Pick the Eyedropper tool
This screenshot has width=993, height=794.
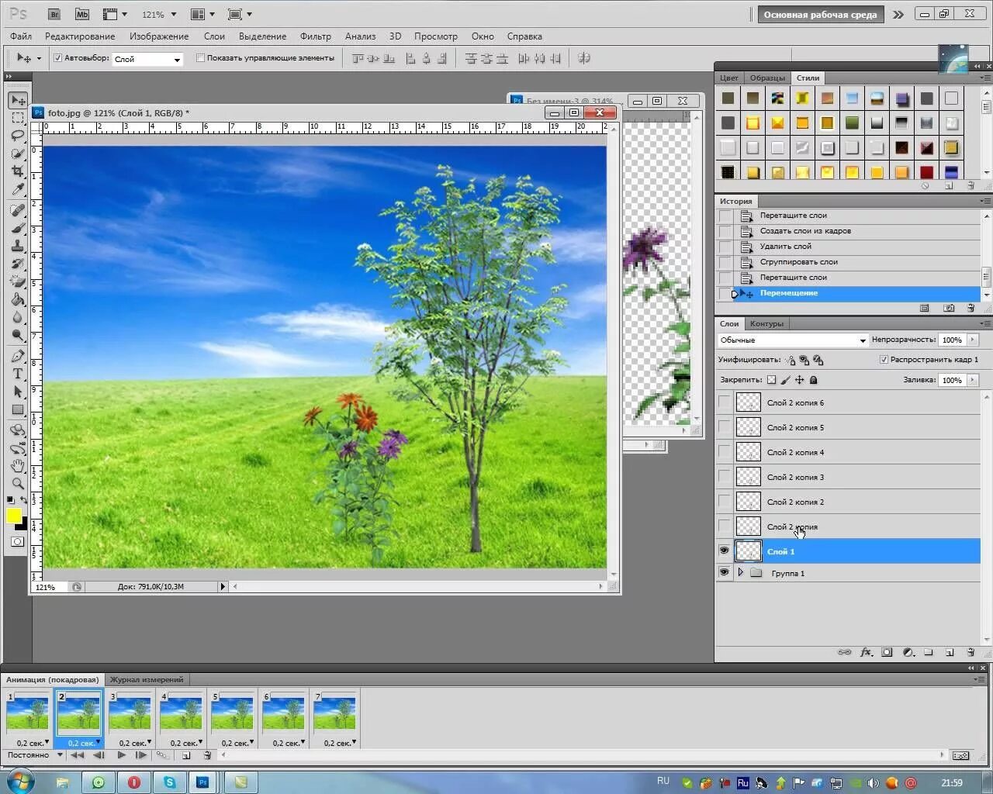pyautogui.click(x=18, y=189)
